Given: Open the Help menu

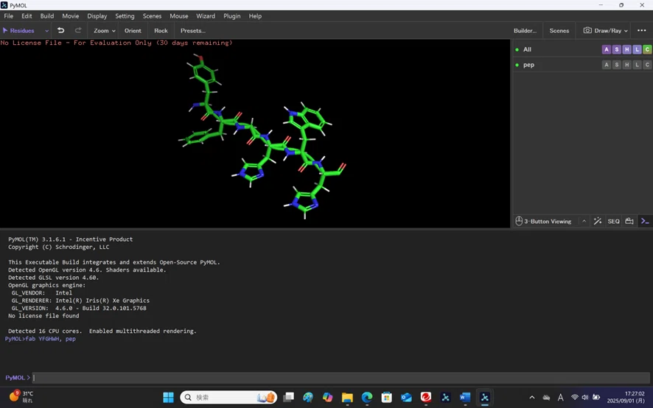Looking at the screenshot, I should pyautogui.click(x=255, y=15).
